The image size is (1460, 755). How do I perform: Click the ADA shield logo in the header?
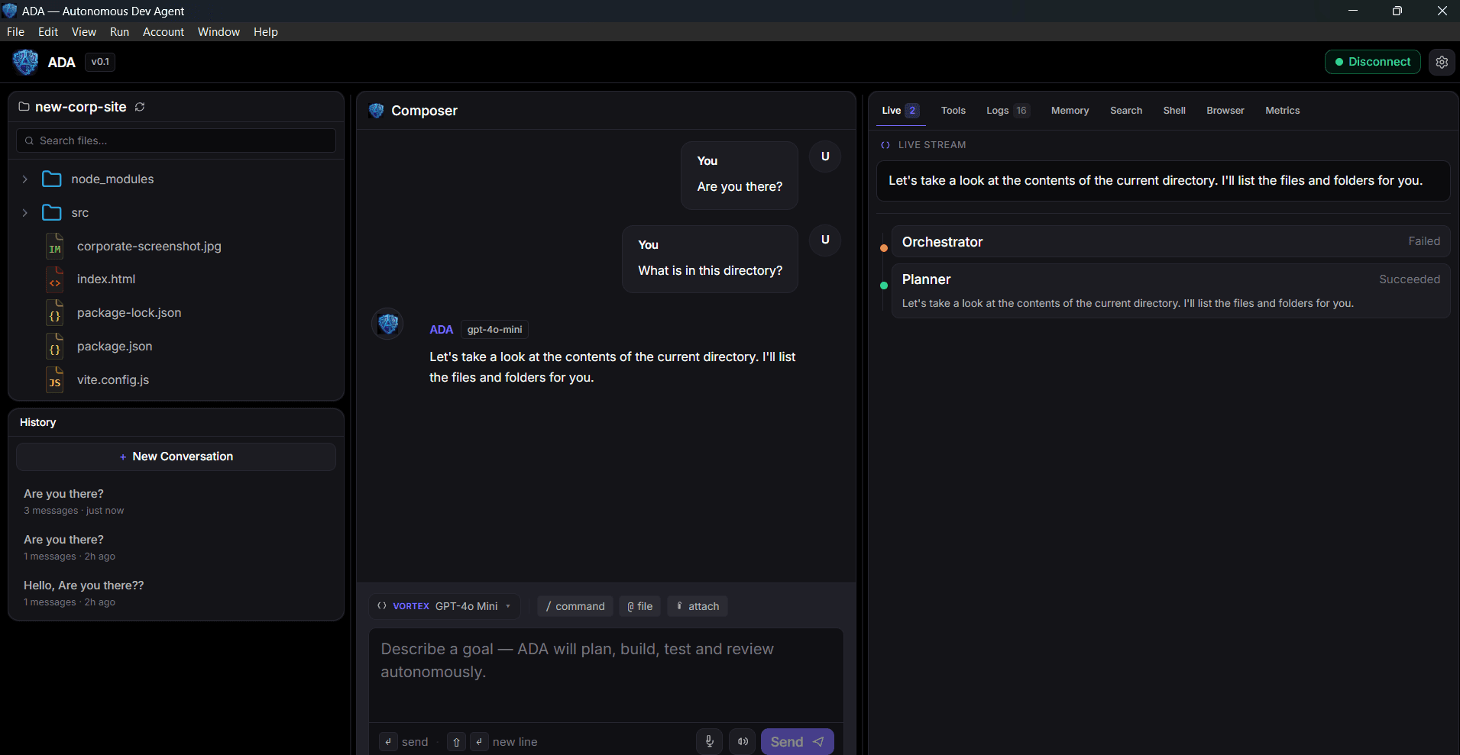pyautogui.click(x=25, y=62)
